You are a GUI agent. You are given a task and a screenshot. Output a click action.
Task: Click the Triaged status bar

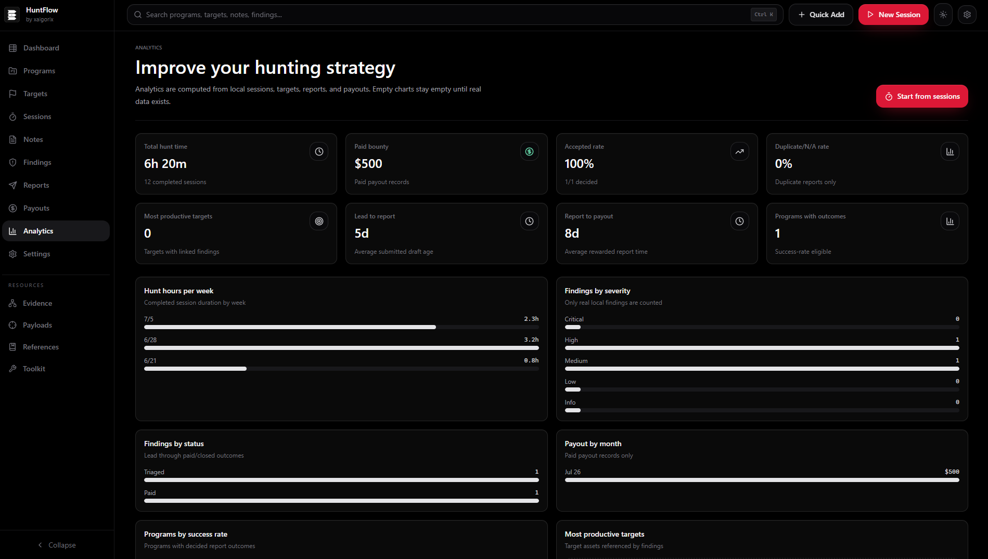(x=341, y=480)
